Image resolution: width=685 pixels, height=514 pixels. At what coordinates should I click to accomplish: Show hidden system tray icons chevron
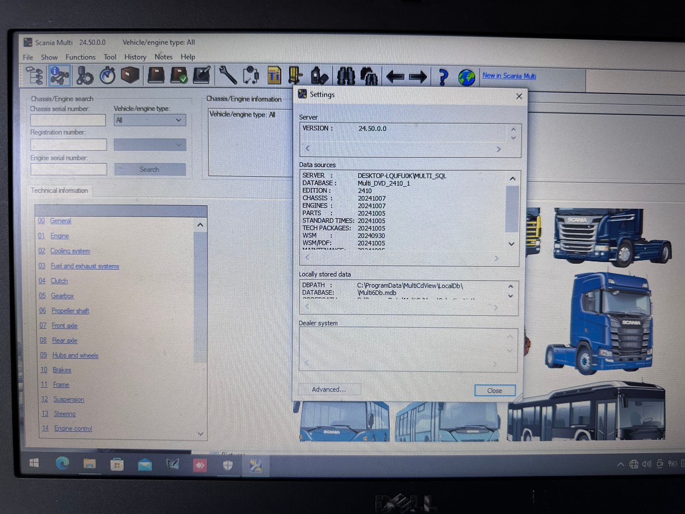pos(620,465)
